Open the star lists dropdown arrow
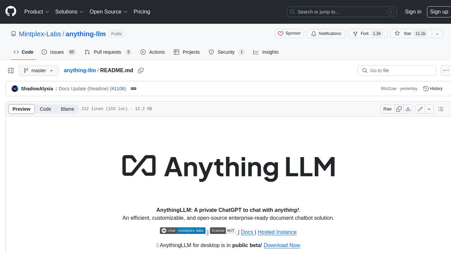The image size is (451, 253). [x=437, y=33]
